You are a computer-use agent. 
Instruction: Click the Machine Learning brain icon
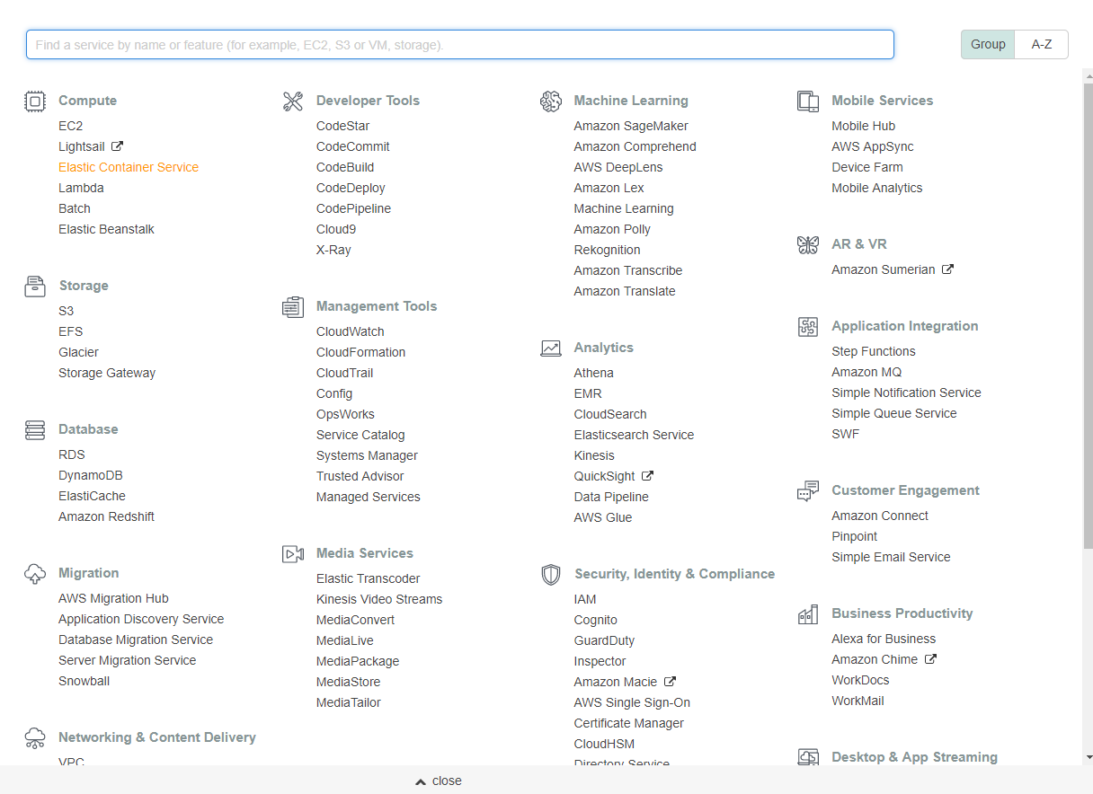click(x=551, y=101)
